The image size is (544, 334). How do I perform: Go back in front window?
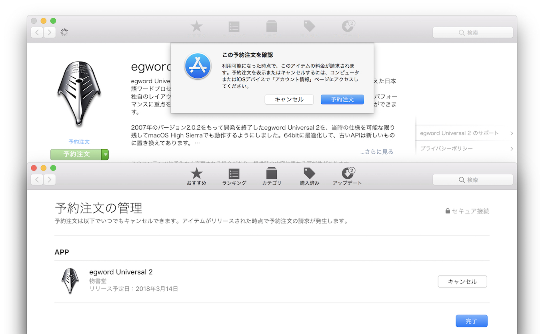37,180
